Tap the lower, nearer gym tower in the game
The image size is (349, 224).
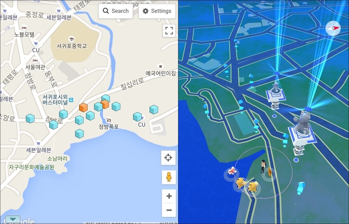point(302,132)
